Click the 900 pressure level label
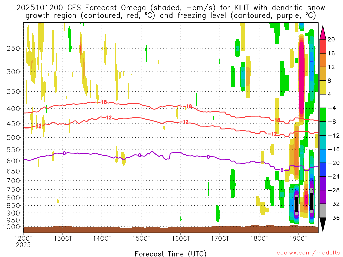Viewport: 343px width, 257px height. tap(13, 213)
